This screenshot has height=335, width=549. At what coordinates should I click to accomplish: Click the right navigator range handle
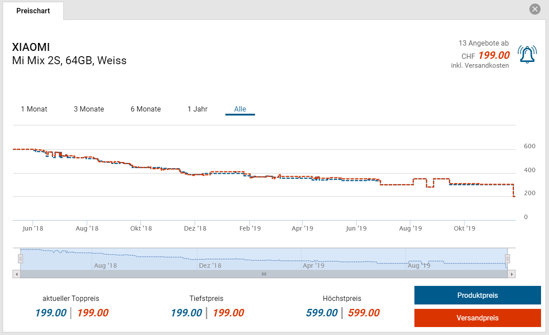point(508,259)
